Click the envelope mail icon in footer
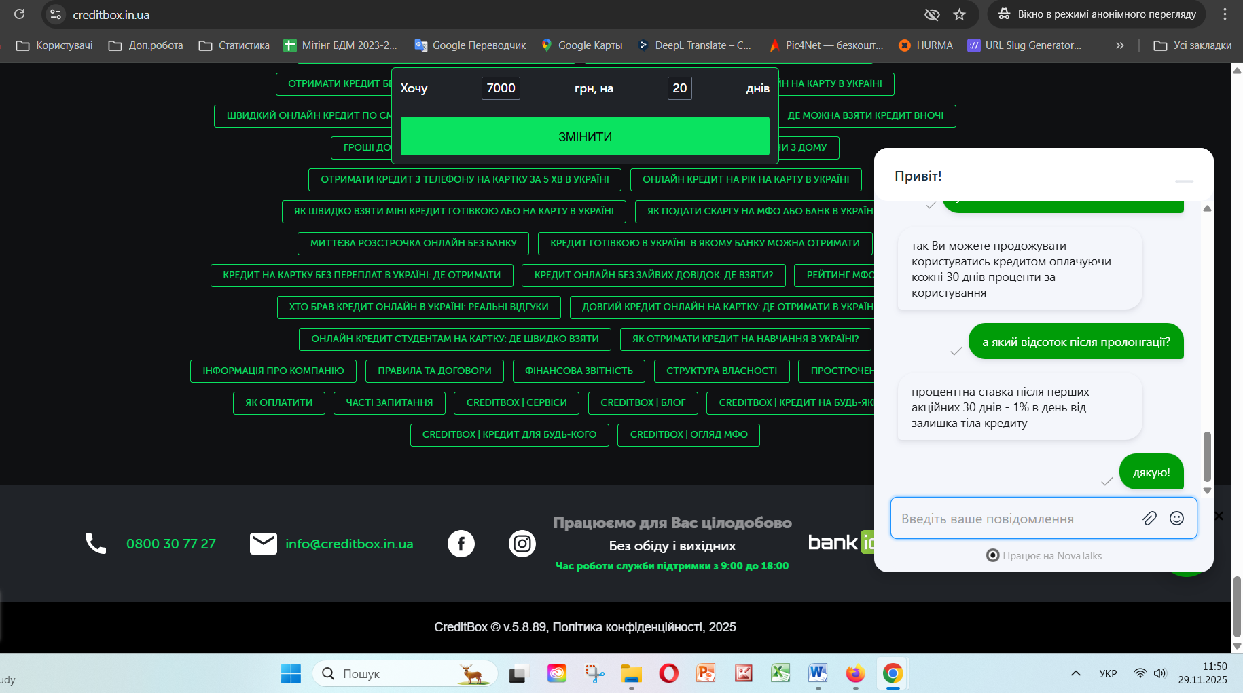The image size is (1243, 693). [x=264, y=544]
